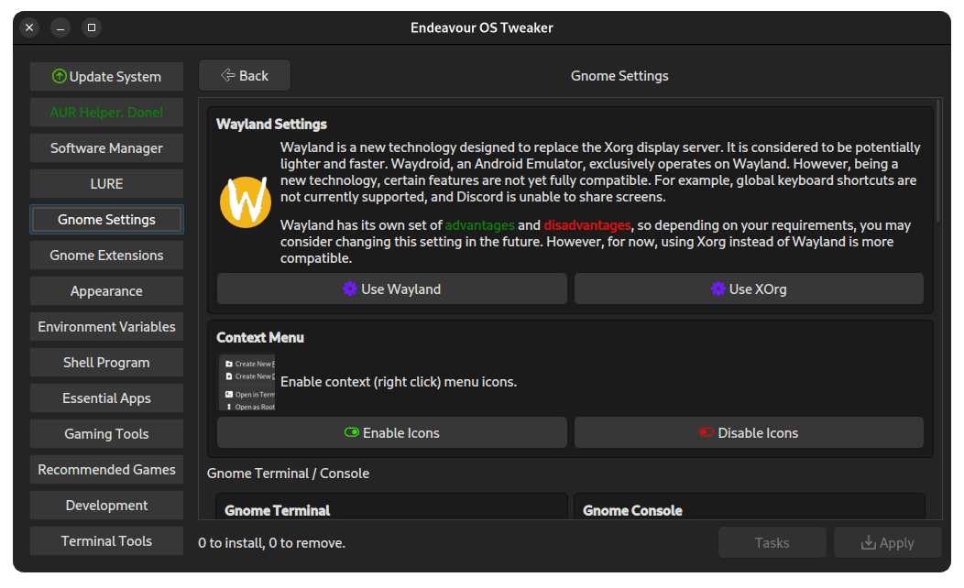Select Gnome Settings in sidebar
The image size is (964, 588).
click(106, 219)
